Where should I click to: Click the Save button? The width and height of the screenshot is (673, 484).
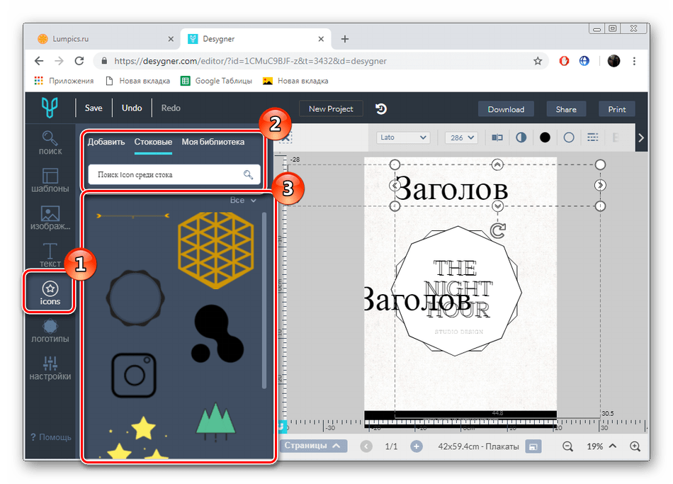tap(94, 108)
